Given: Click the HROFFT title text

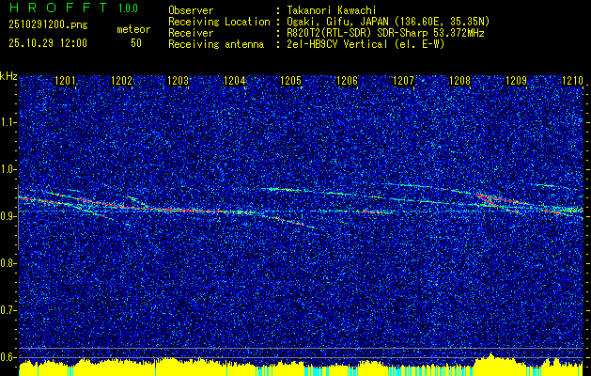Looking at the screenshot, I should (x=58, y=8).
